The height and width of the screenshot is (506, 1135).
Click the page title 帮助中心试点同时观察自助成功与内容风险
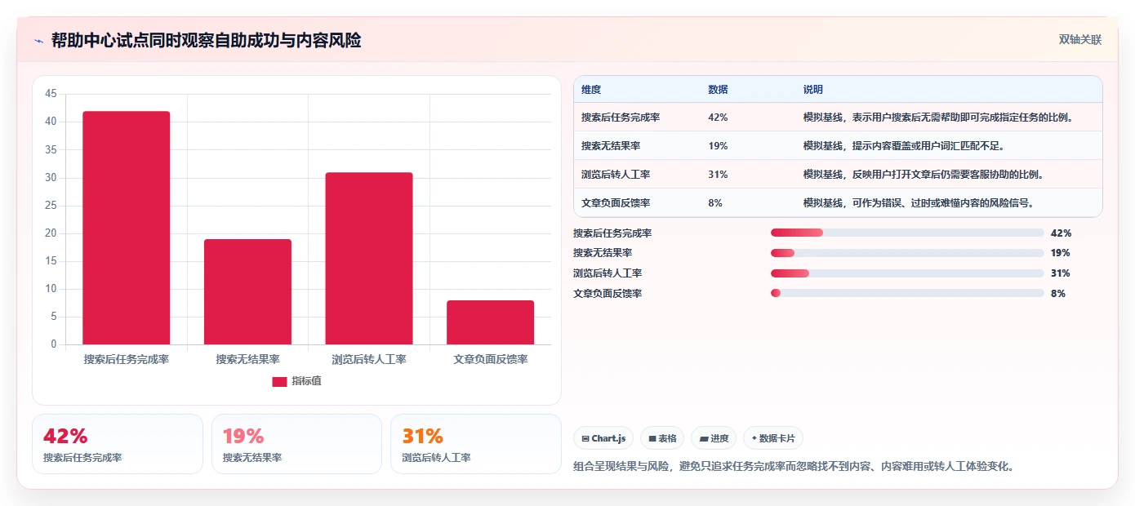tap(206, 40)
